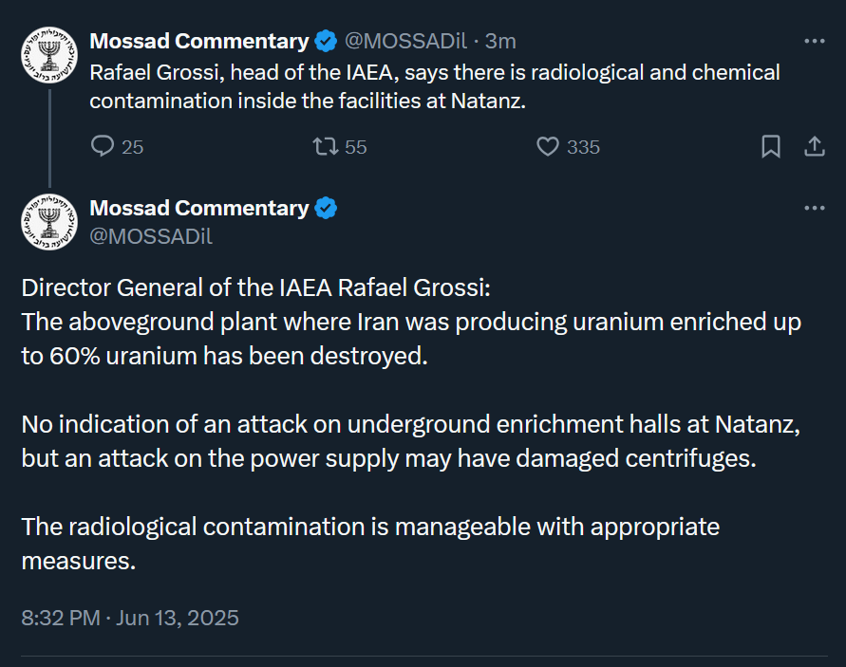
Task: Open Mossad Commentary profile name in top tweet
Action: [x=199, y=41]
